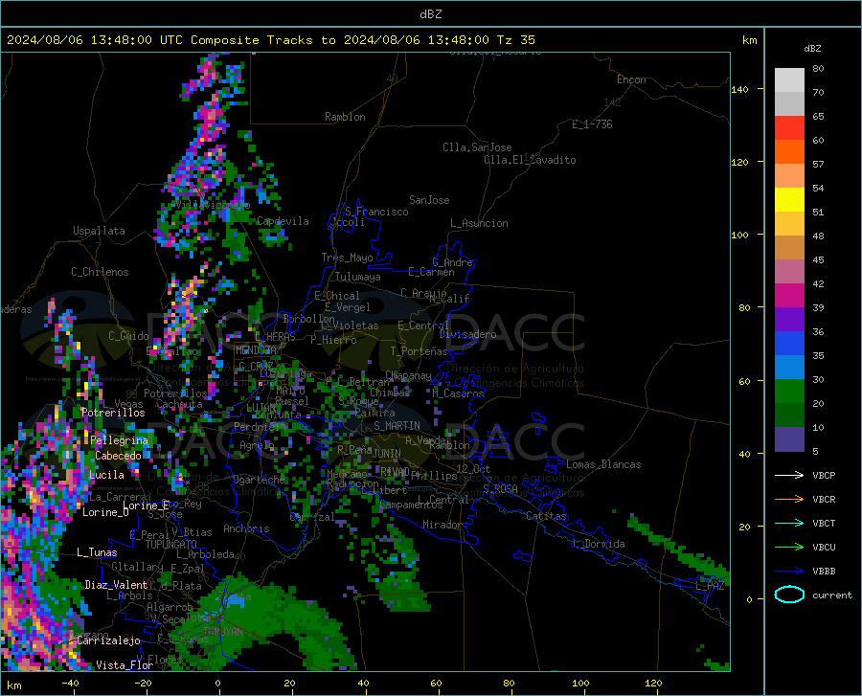862x696 pixels.
Task: Click the S_ROSA label
Action: point(500,488)
